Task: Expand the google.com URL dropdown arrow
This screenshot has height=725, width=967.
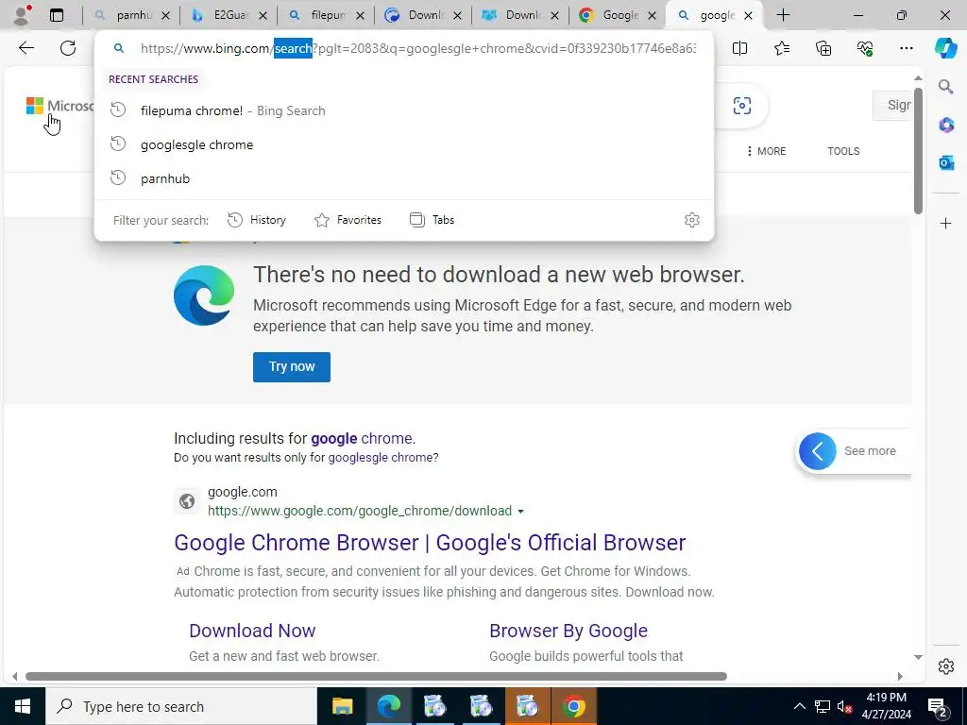Action: tap(520, 511)
